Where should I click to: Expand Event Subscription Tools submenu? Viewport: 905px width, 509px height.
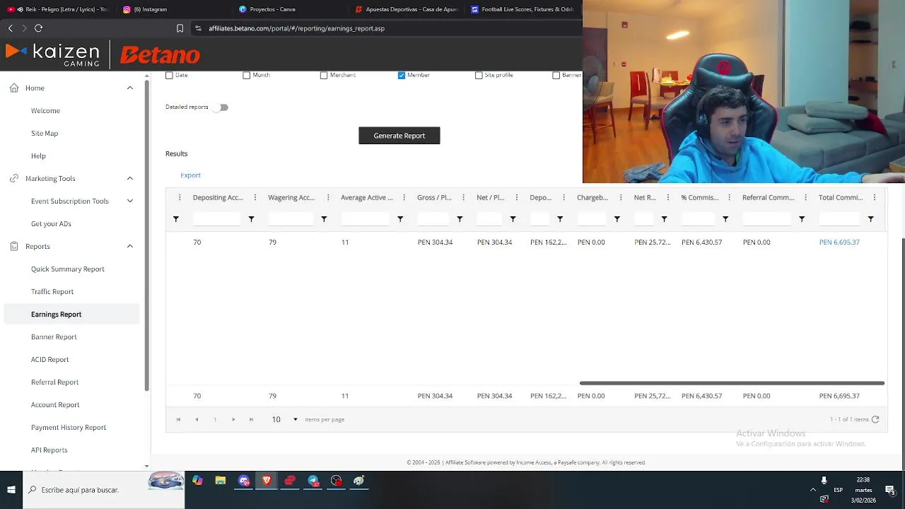[x=130, y=201]
